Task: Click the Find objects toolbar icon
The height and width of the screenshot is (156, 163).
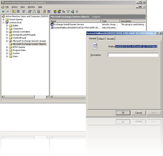Action: pos(72,11)
